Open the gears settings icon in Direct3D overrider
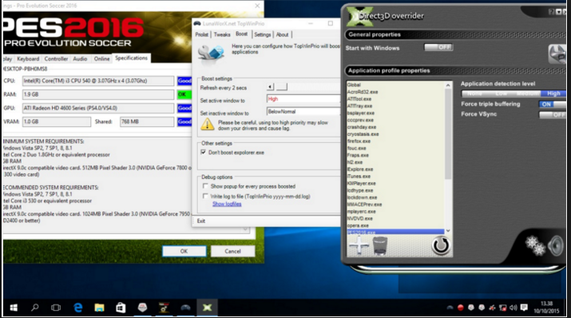 pos(535,245)
